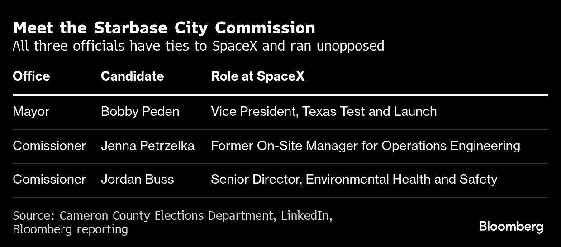Click the Mayor office cell
Image resolution: width=561 pixels, height=247 pixels.
click(31, 112)
